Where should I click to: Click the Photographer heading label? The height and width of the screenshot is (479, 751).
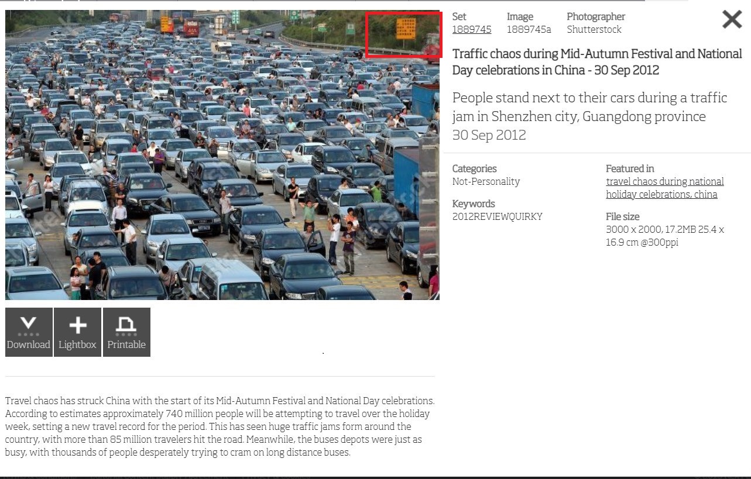point(596,16)
